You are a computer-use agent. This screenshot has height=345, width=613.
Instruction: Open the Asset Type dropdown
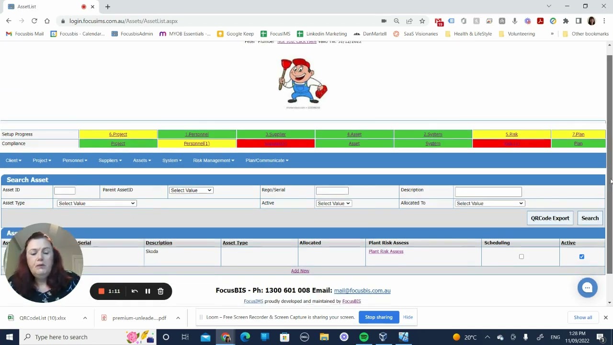[x=96, y=203]
